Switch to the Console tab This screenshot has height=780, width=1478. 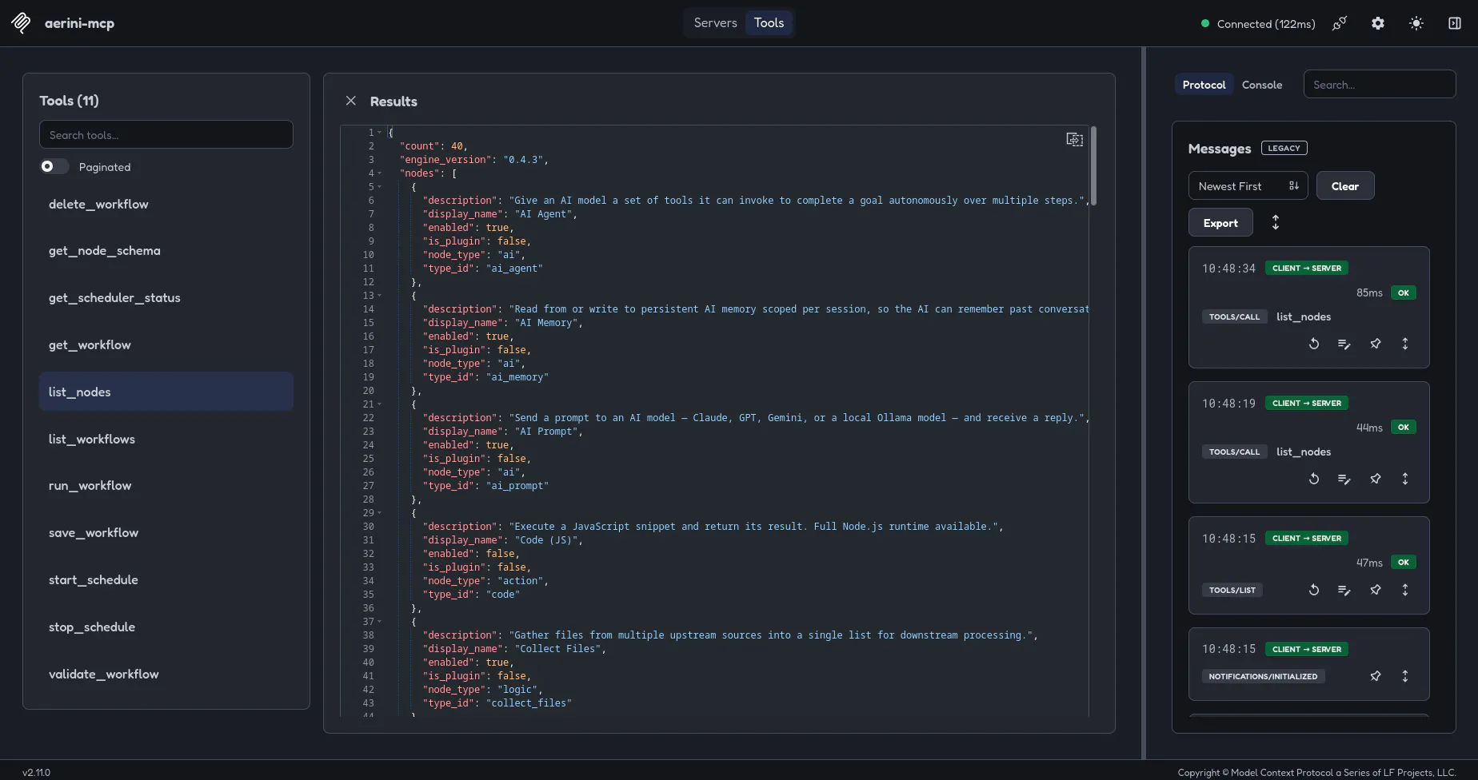[1262, 85]
